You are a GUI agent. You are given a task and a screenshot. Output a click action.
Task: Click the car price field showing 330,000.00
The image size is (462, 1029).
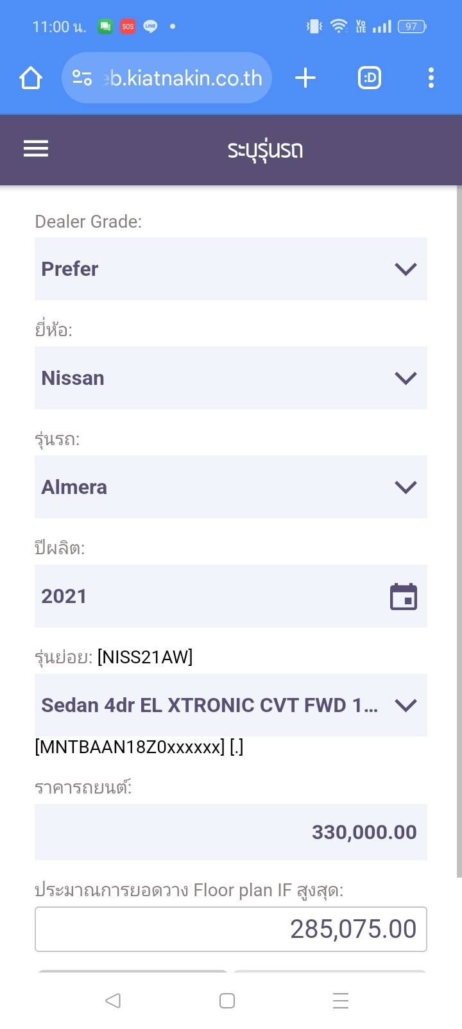[x=230, y=832]
